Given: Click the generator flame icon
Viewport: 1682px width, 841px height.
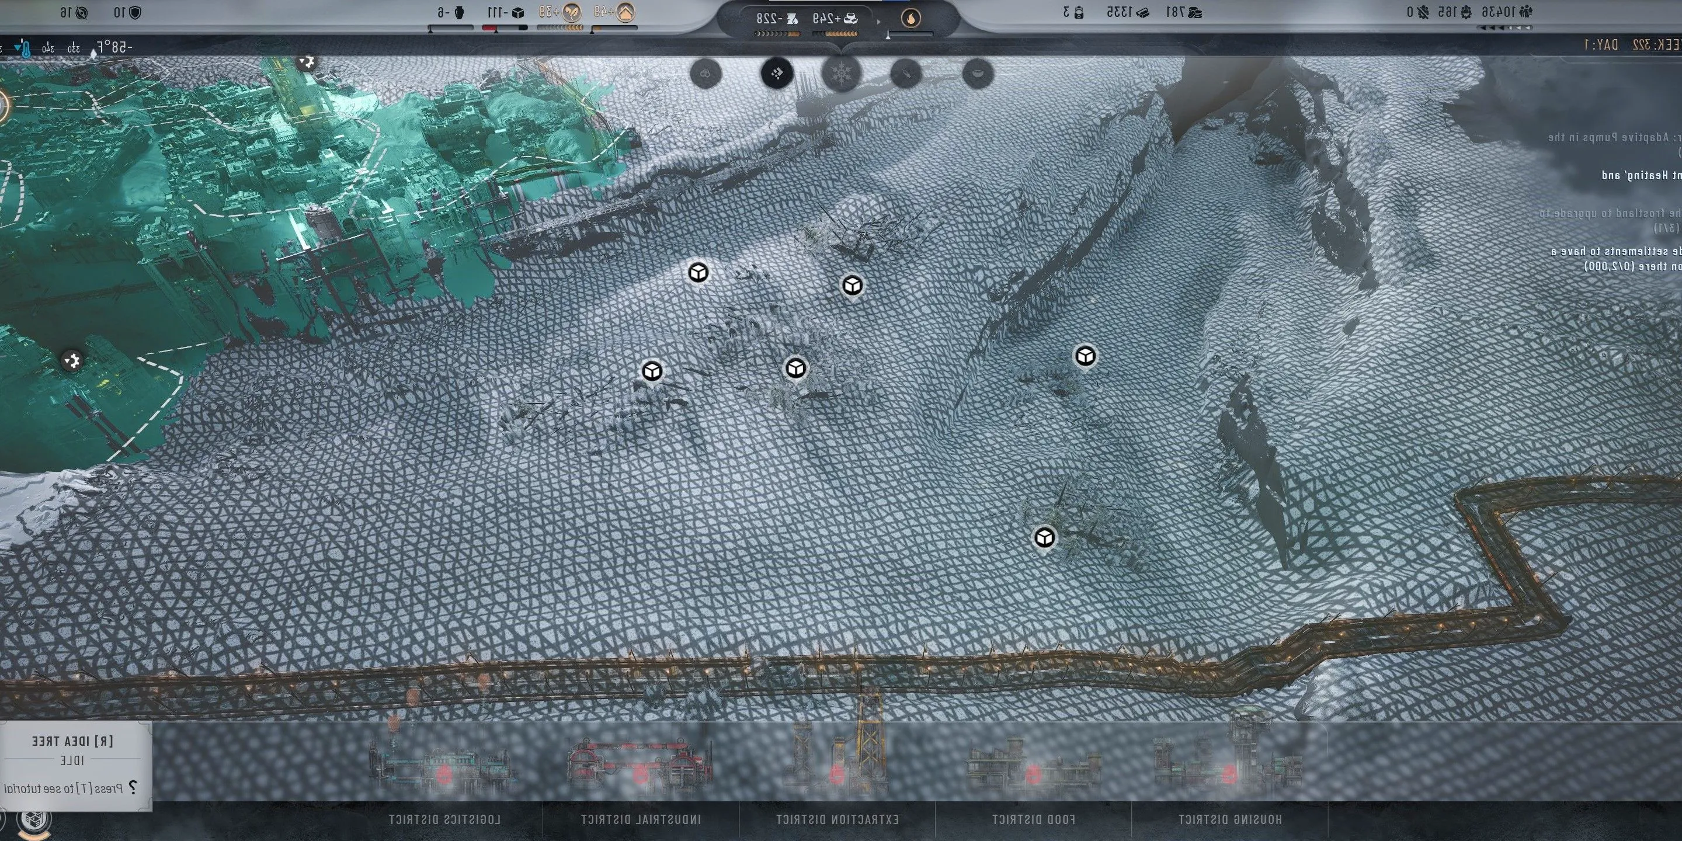Looking at the screenshot, I should (x=911, y=18).
